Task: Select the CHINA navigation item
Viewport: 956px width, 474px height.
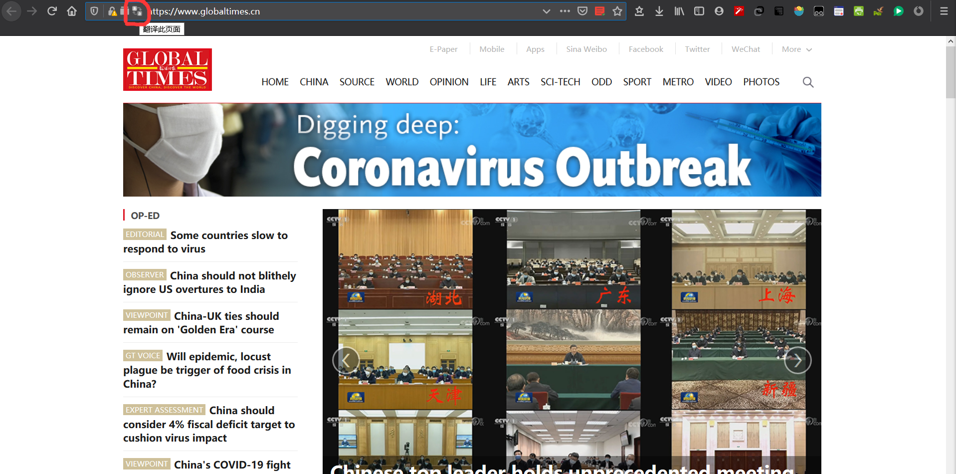Action: [x=314, y=82]
